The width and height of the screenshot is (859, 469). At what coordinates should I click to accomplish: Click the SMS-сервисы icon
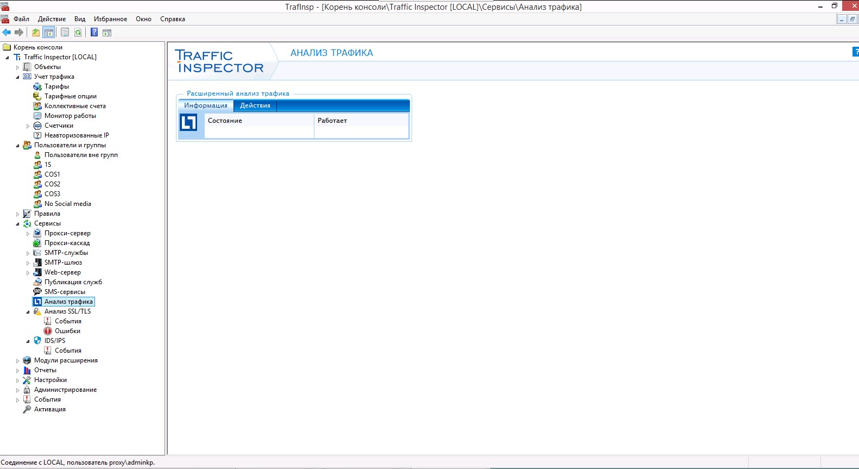pos(37,292)
